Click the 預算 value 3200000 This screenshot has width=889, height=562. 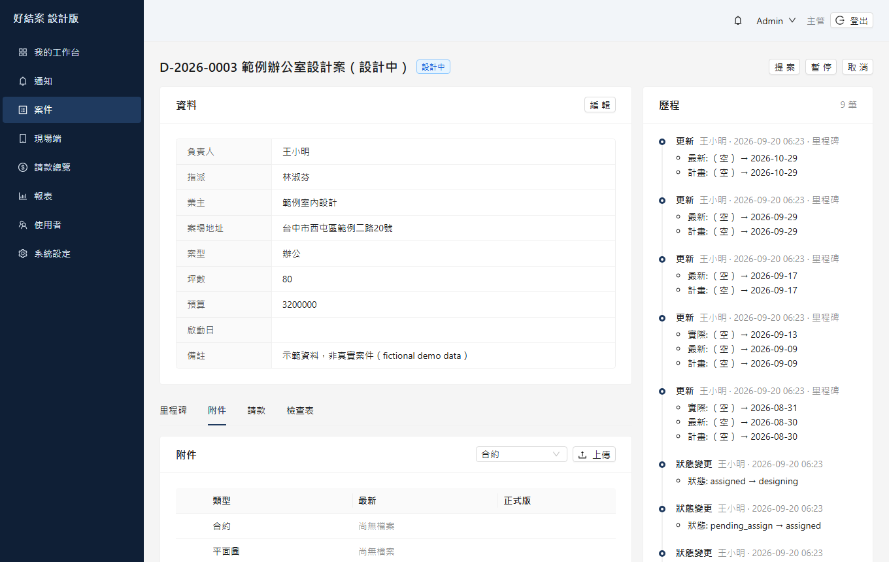click(x=299, y=305)
